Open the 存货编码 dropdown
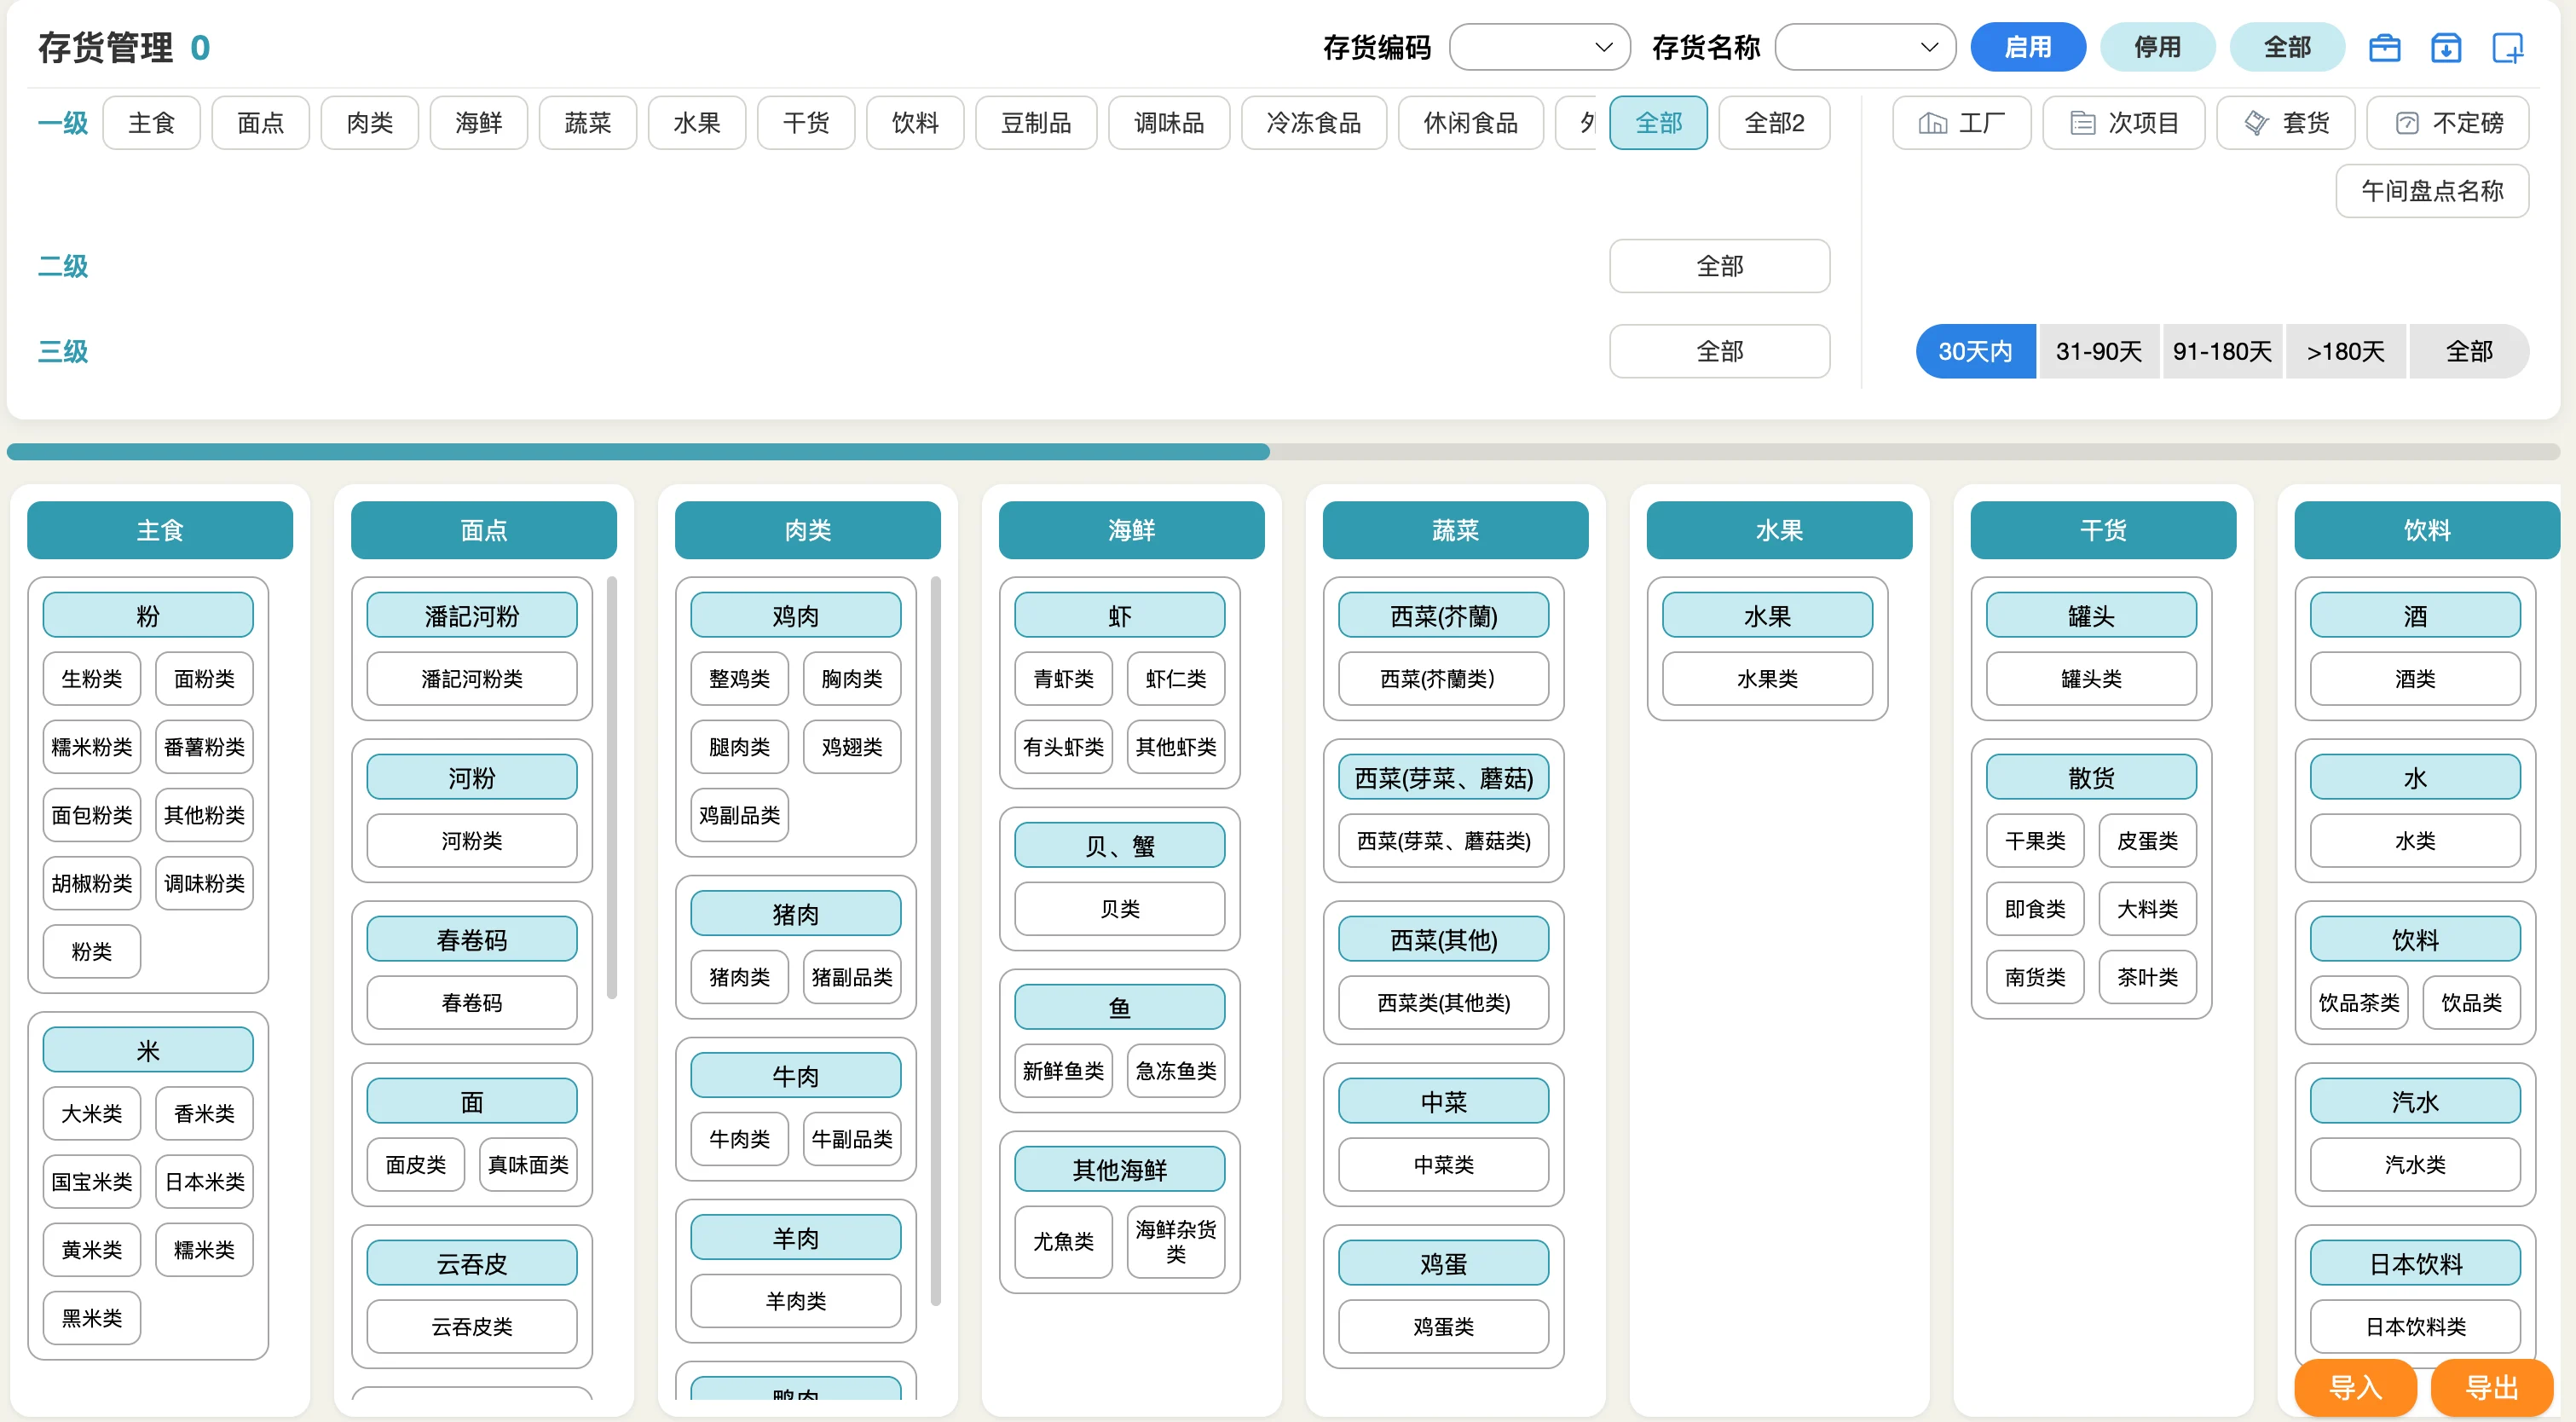 pyautogui.click(x=1540, y=47)
